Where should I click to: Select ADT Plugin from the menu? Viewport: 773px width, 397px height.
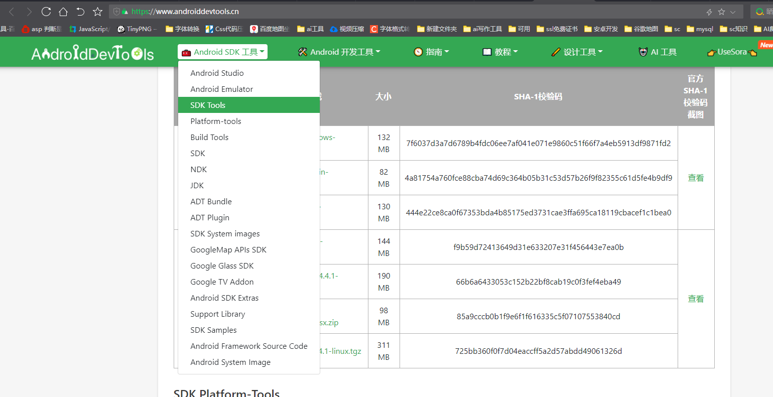click(x=249, y=217)
